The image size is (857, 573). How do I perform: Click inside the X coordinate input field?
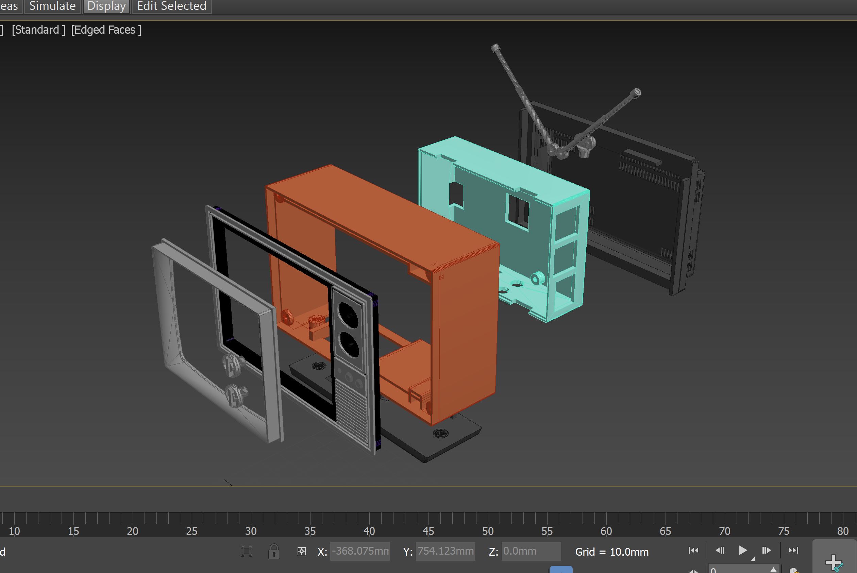[x=359, y=551]
